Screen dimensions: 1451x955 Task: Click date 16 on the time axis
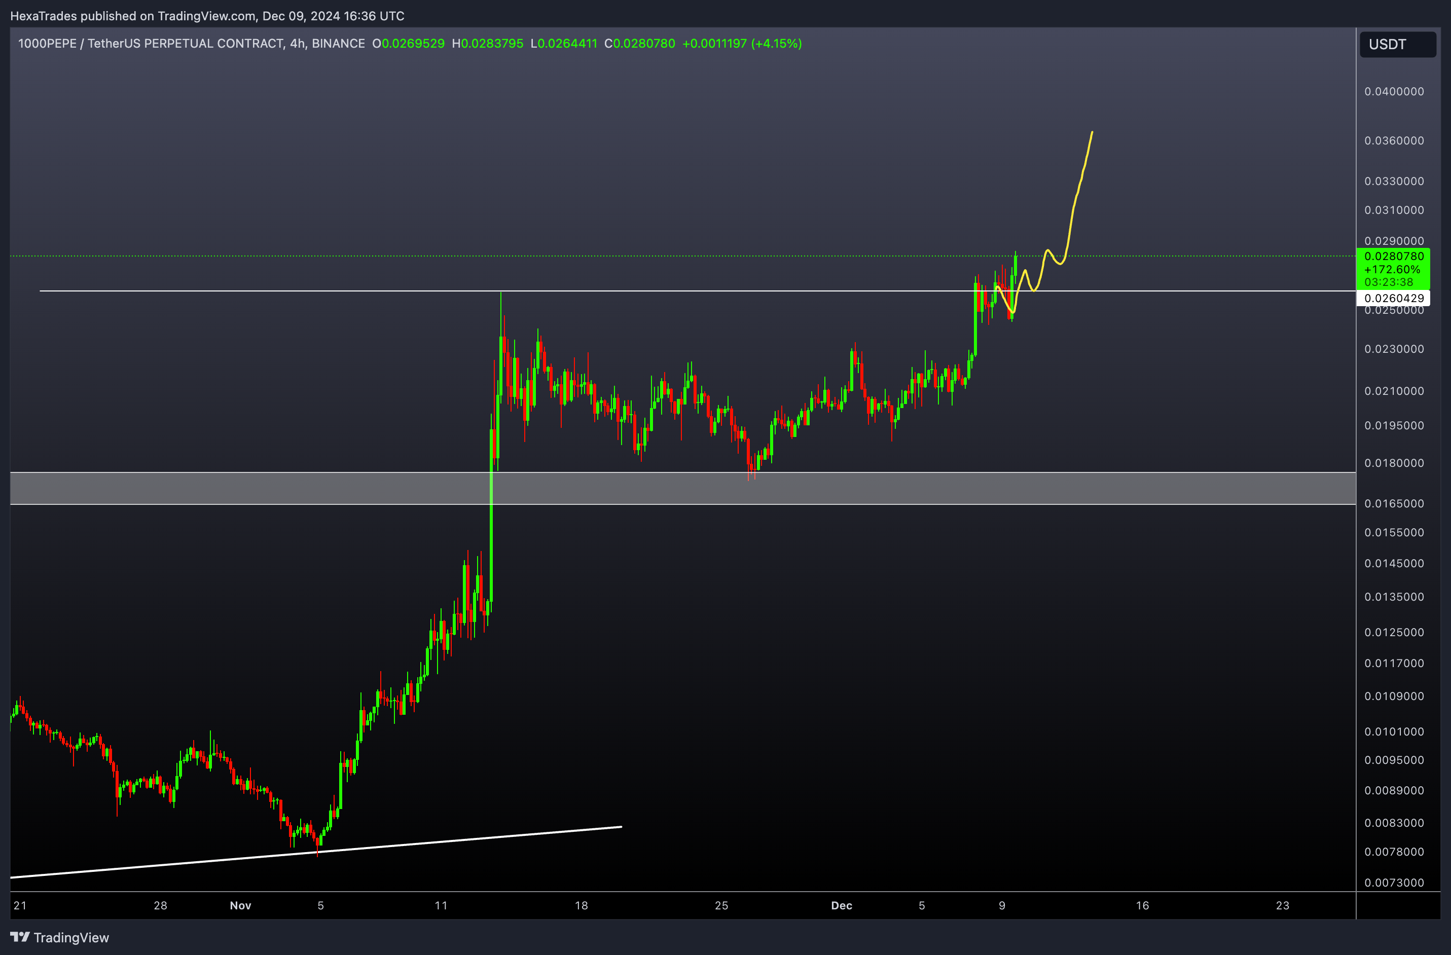(1143, 906)
